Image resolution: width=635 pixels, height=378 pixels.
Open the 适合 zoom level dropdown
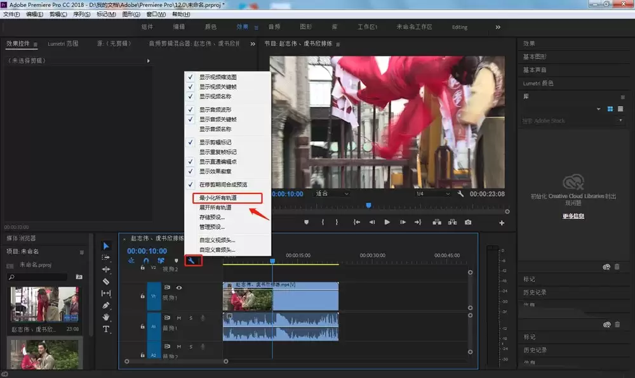click(332, 193)
